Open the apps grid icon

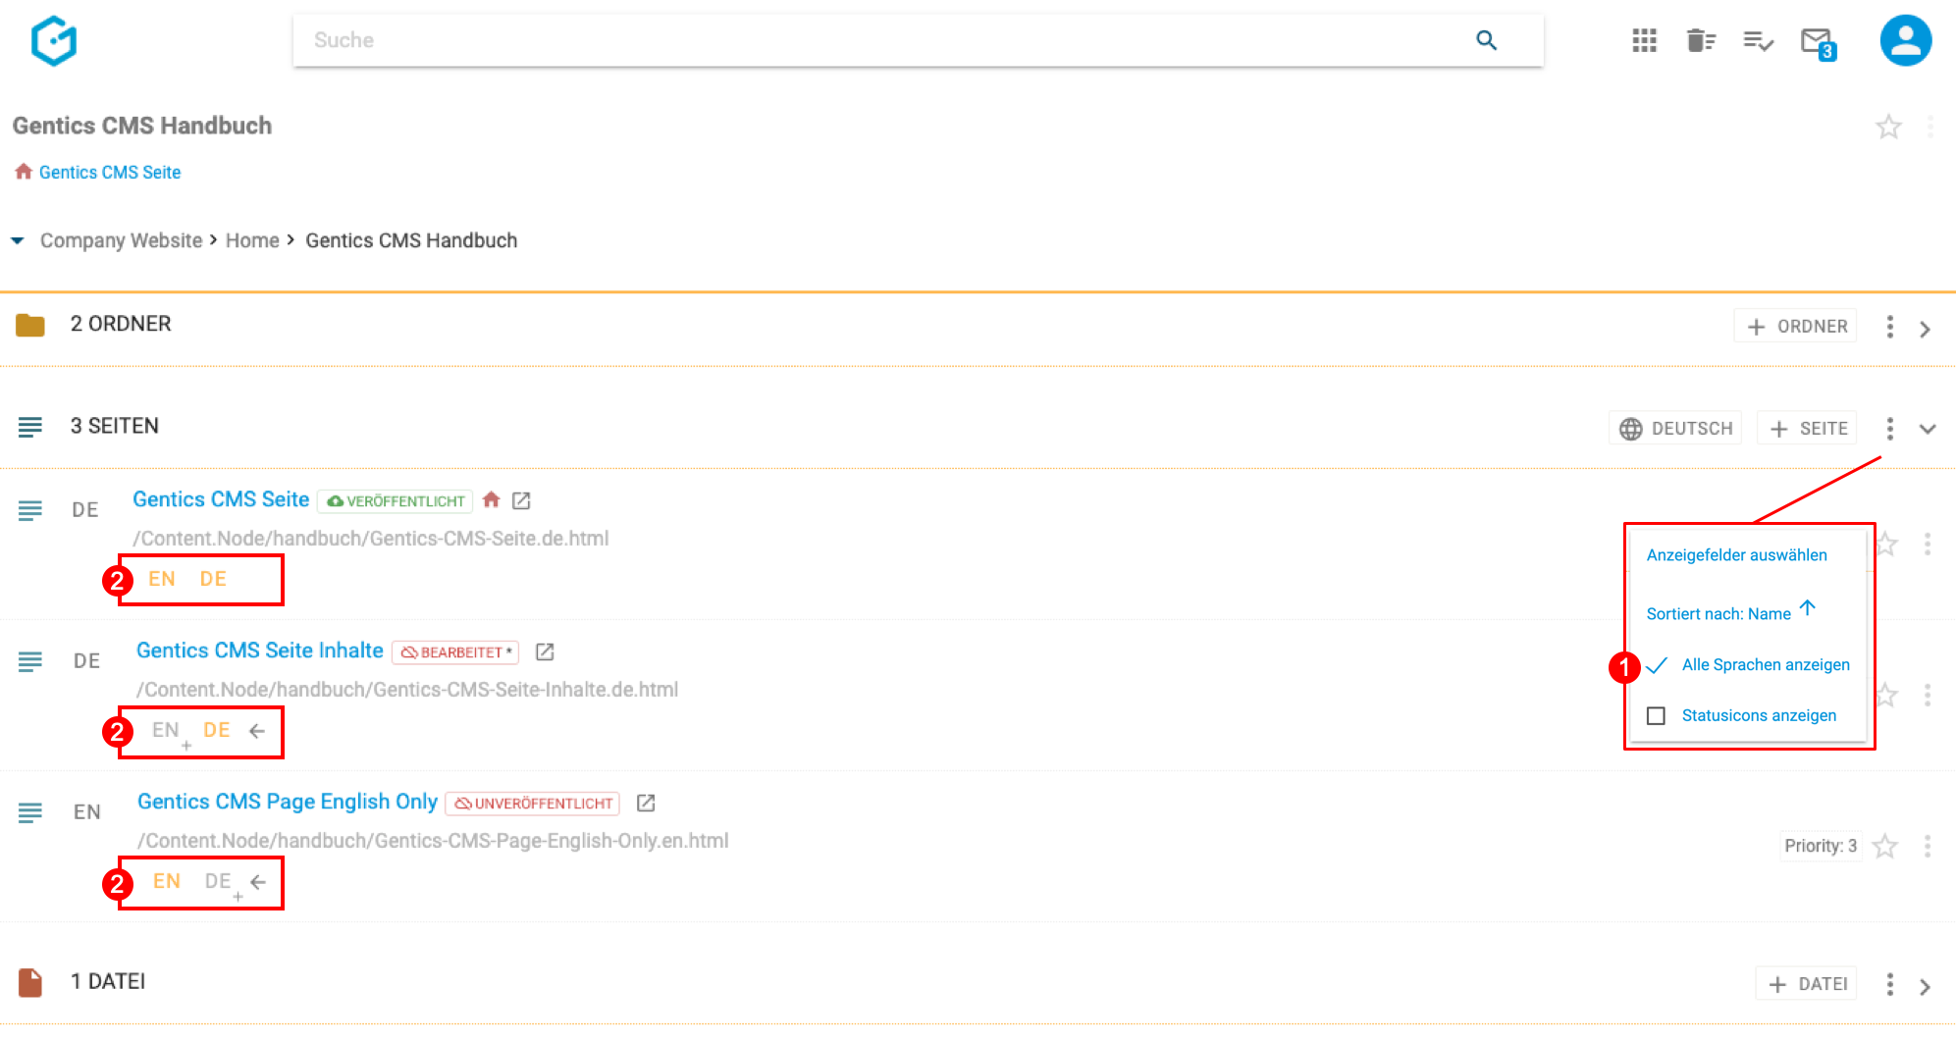click(1644, 40)
